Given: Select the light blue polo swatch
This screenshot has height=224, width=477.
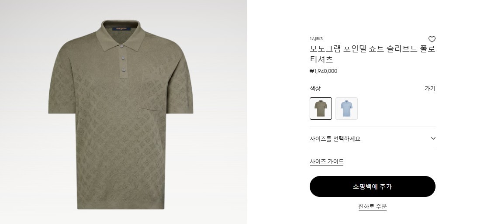Looking at the screenshot, I should click(x=346, y=108).
